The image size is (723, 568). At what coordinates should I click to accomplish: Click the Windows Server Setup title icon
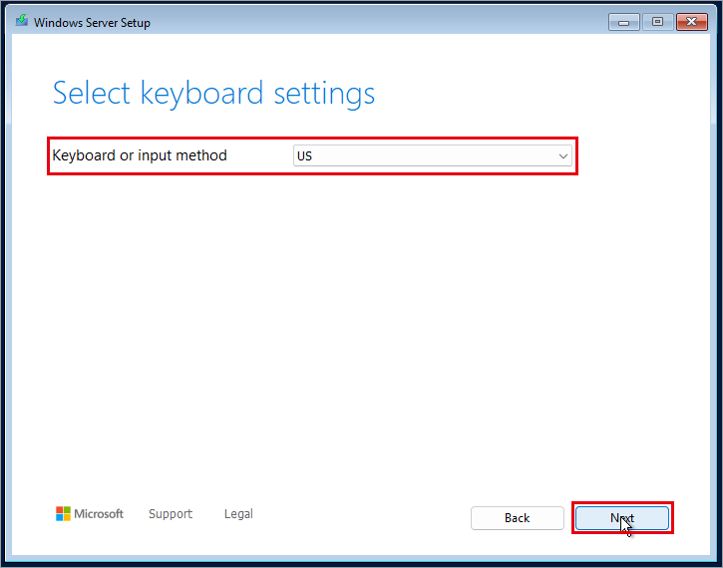(21, 21)
